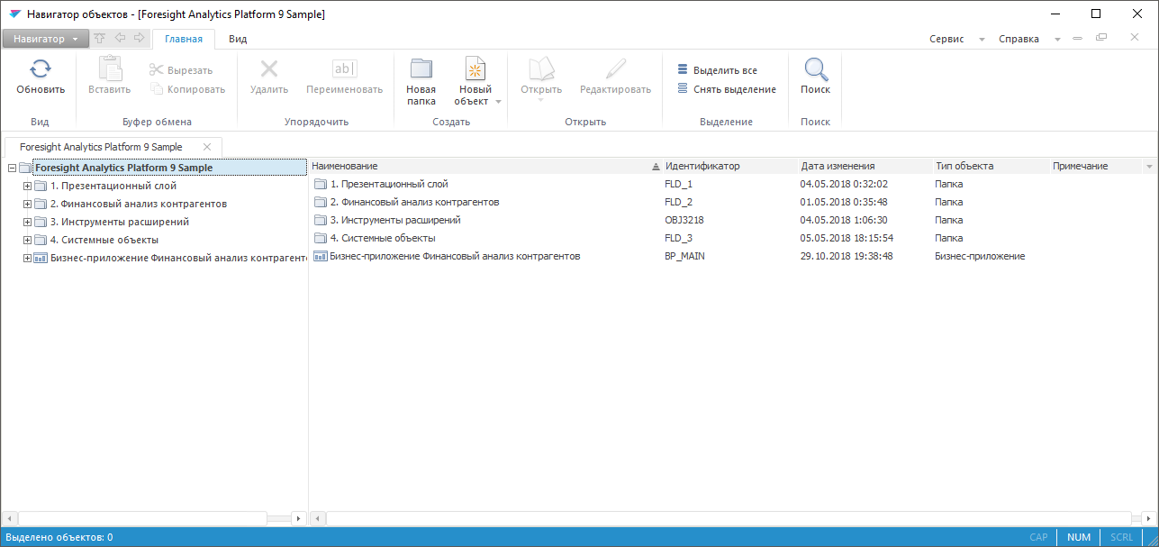Click the Новый объект icon
1159x547 pixels.
(x=475, y=68)
